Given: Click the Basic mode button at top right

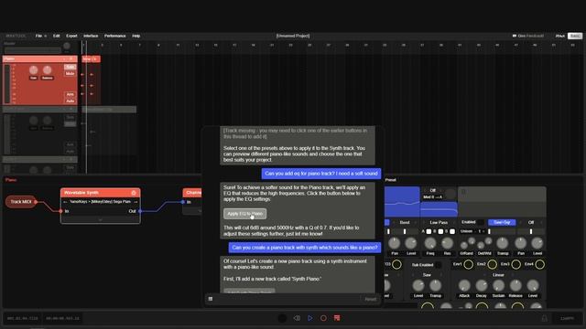Looking at the screenshot, I should click(575, 36).
